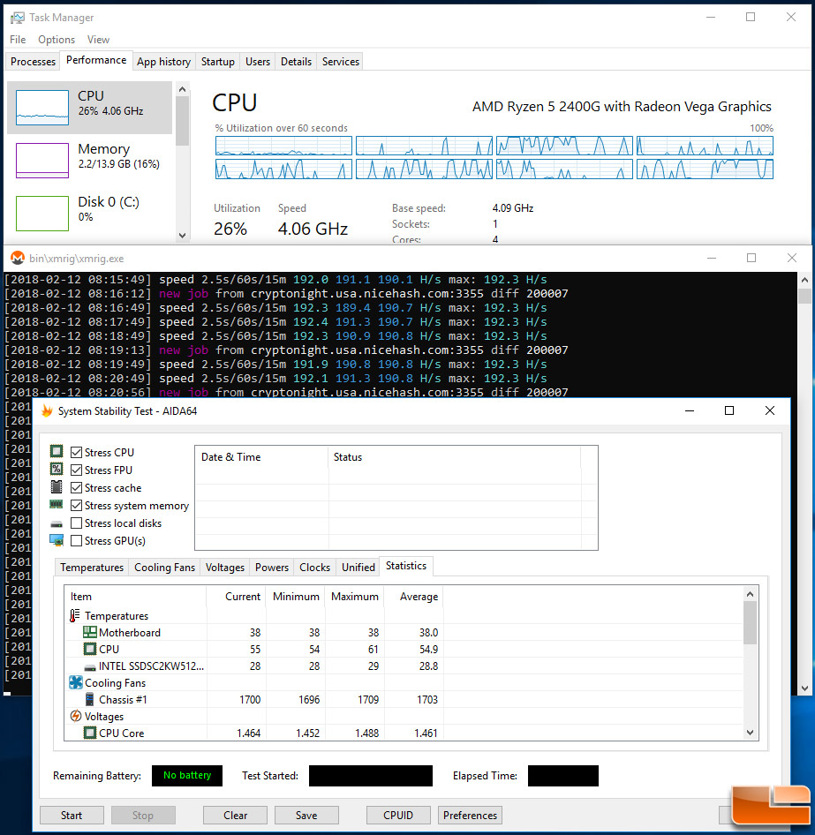The height and width of the screenshot is (835, 815).
Task: Click the Stress local disks drive icon
Action: click(57, 524)
